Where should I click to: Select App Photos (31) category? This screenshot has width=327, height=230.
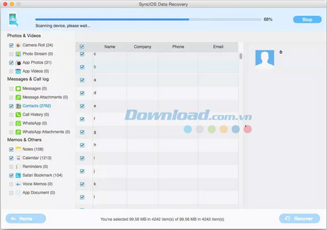tap(37, 62)
